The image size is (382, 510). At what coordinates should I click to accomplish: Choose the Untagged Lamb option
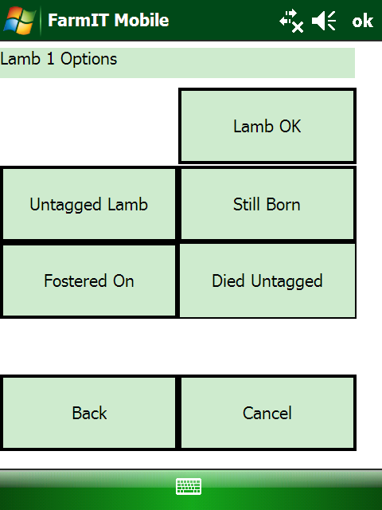89,204
